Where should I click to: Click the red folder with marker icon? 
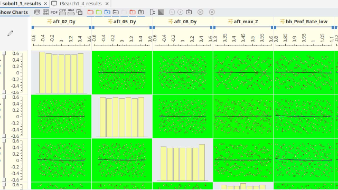click(x=133, y=12)
